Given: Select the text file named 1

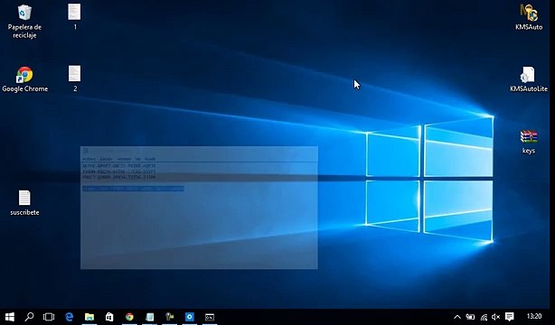Looking at the screenshot, I should click(74, 16).
